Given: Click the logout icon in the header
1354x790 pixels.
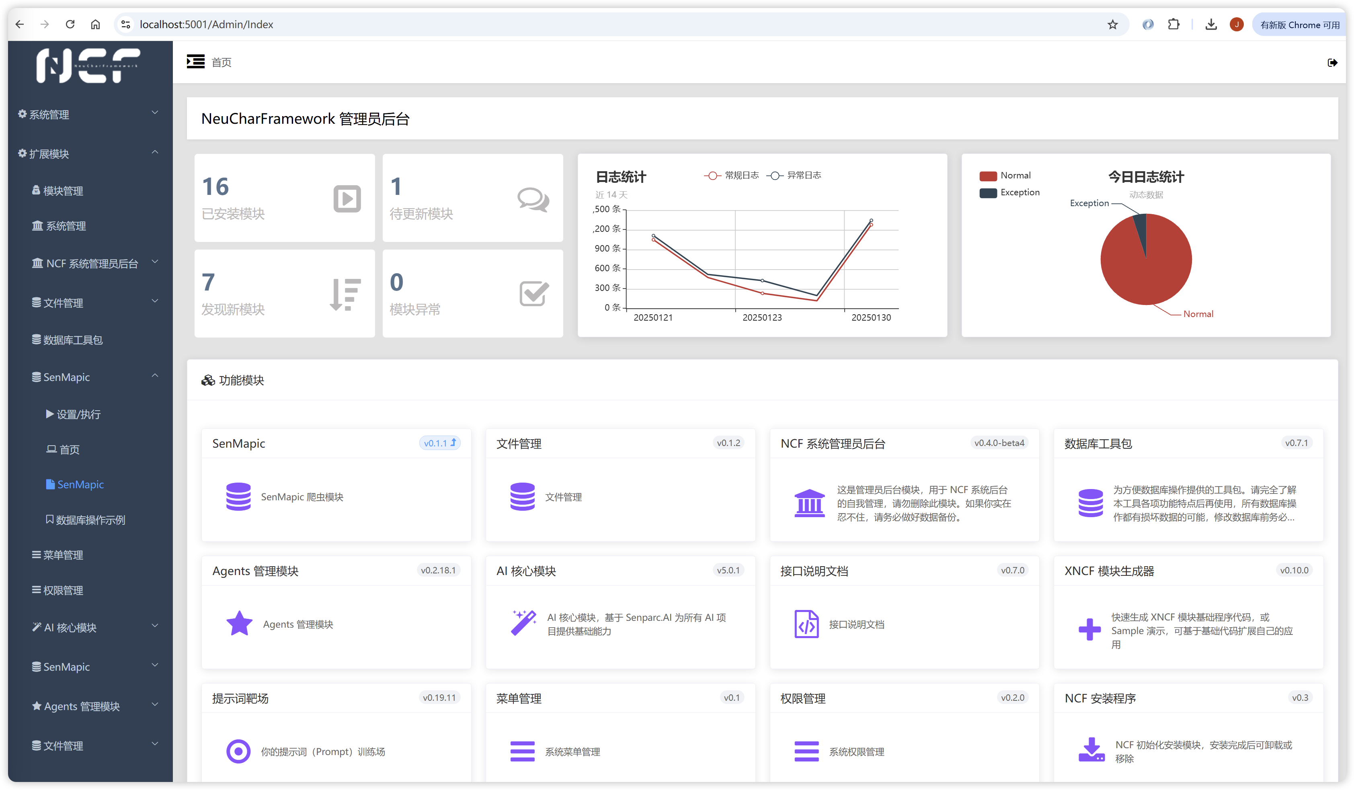Looking at the screenshot, I should (1332, 63).
